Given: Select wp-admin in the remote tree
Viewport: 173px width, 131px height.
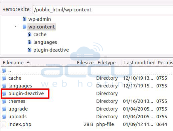Looking at the screenshot, I should point(40,19).
